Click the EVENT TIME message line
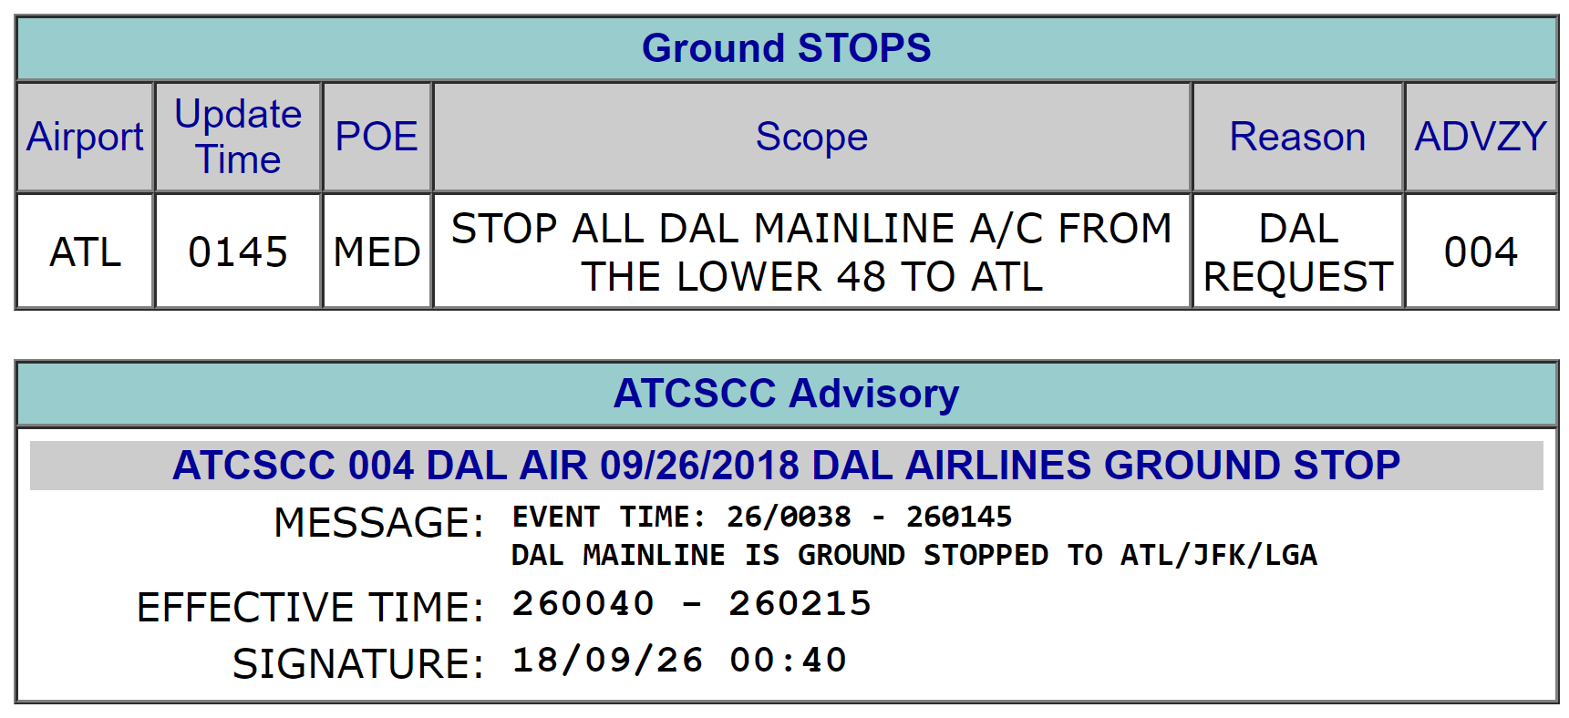The width and height of the screenshot is (1569, 718). click(x=761, y=517)
